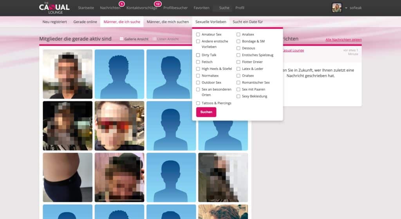This screenshot has width=401, height=219.
Task: Tick Latex & Leder
Action: (238, 69)
